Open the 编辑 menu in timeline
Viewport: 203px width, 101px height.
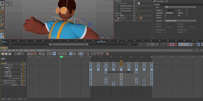point(9,50)
